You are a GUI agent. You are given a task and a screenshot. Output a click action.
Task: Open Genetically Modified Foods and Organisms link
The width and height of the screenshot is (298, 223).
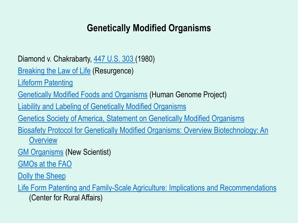[x=83, y=95]
